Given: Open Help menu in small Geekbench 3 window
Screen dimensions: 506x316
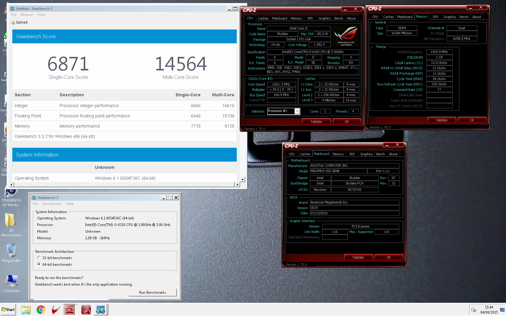Looking at the screenshot, I should click(x=70, y=204).
